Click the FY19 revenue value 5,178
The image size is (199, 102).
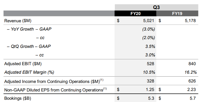[x=190, y=21]
